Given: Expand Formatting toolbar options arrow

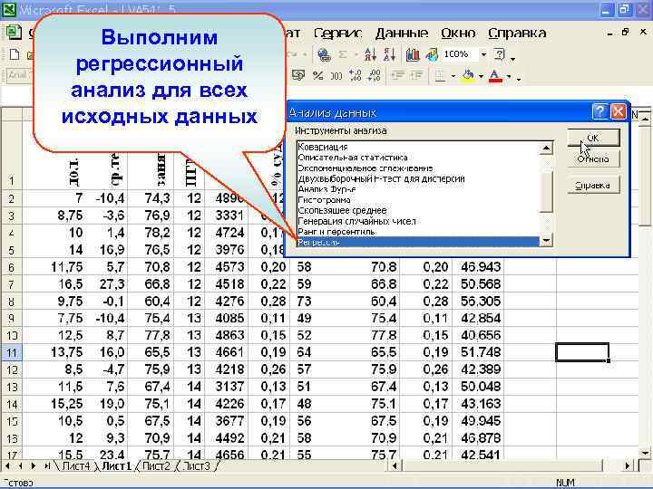Looking at the screenshot, I should click(519, 78).
